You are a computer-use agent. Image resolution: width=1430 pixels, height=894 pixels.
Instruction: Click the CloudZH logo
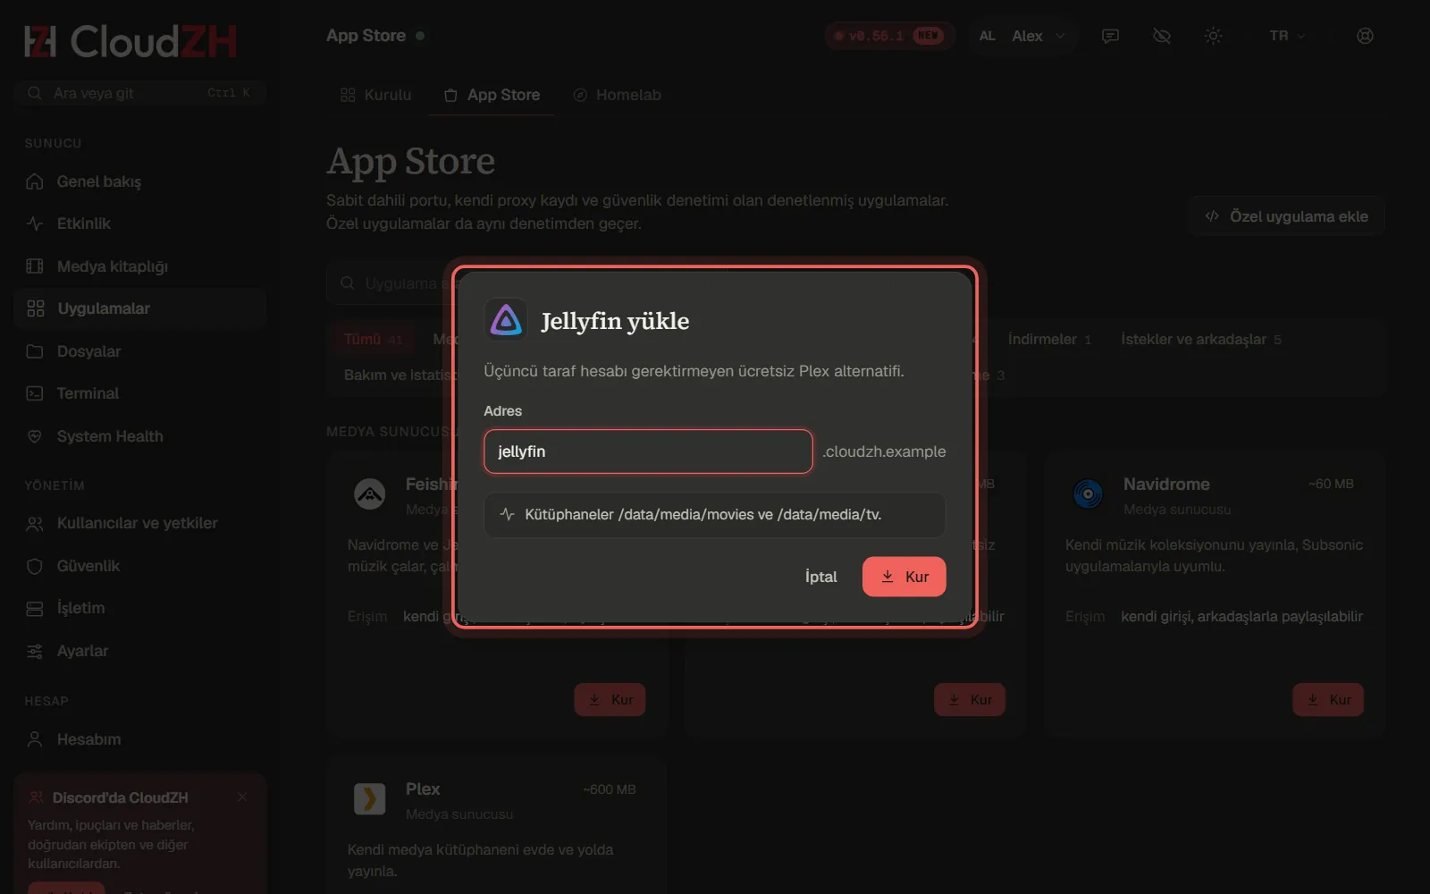click(x=130, y=41)
